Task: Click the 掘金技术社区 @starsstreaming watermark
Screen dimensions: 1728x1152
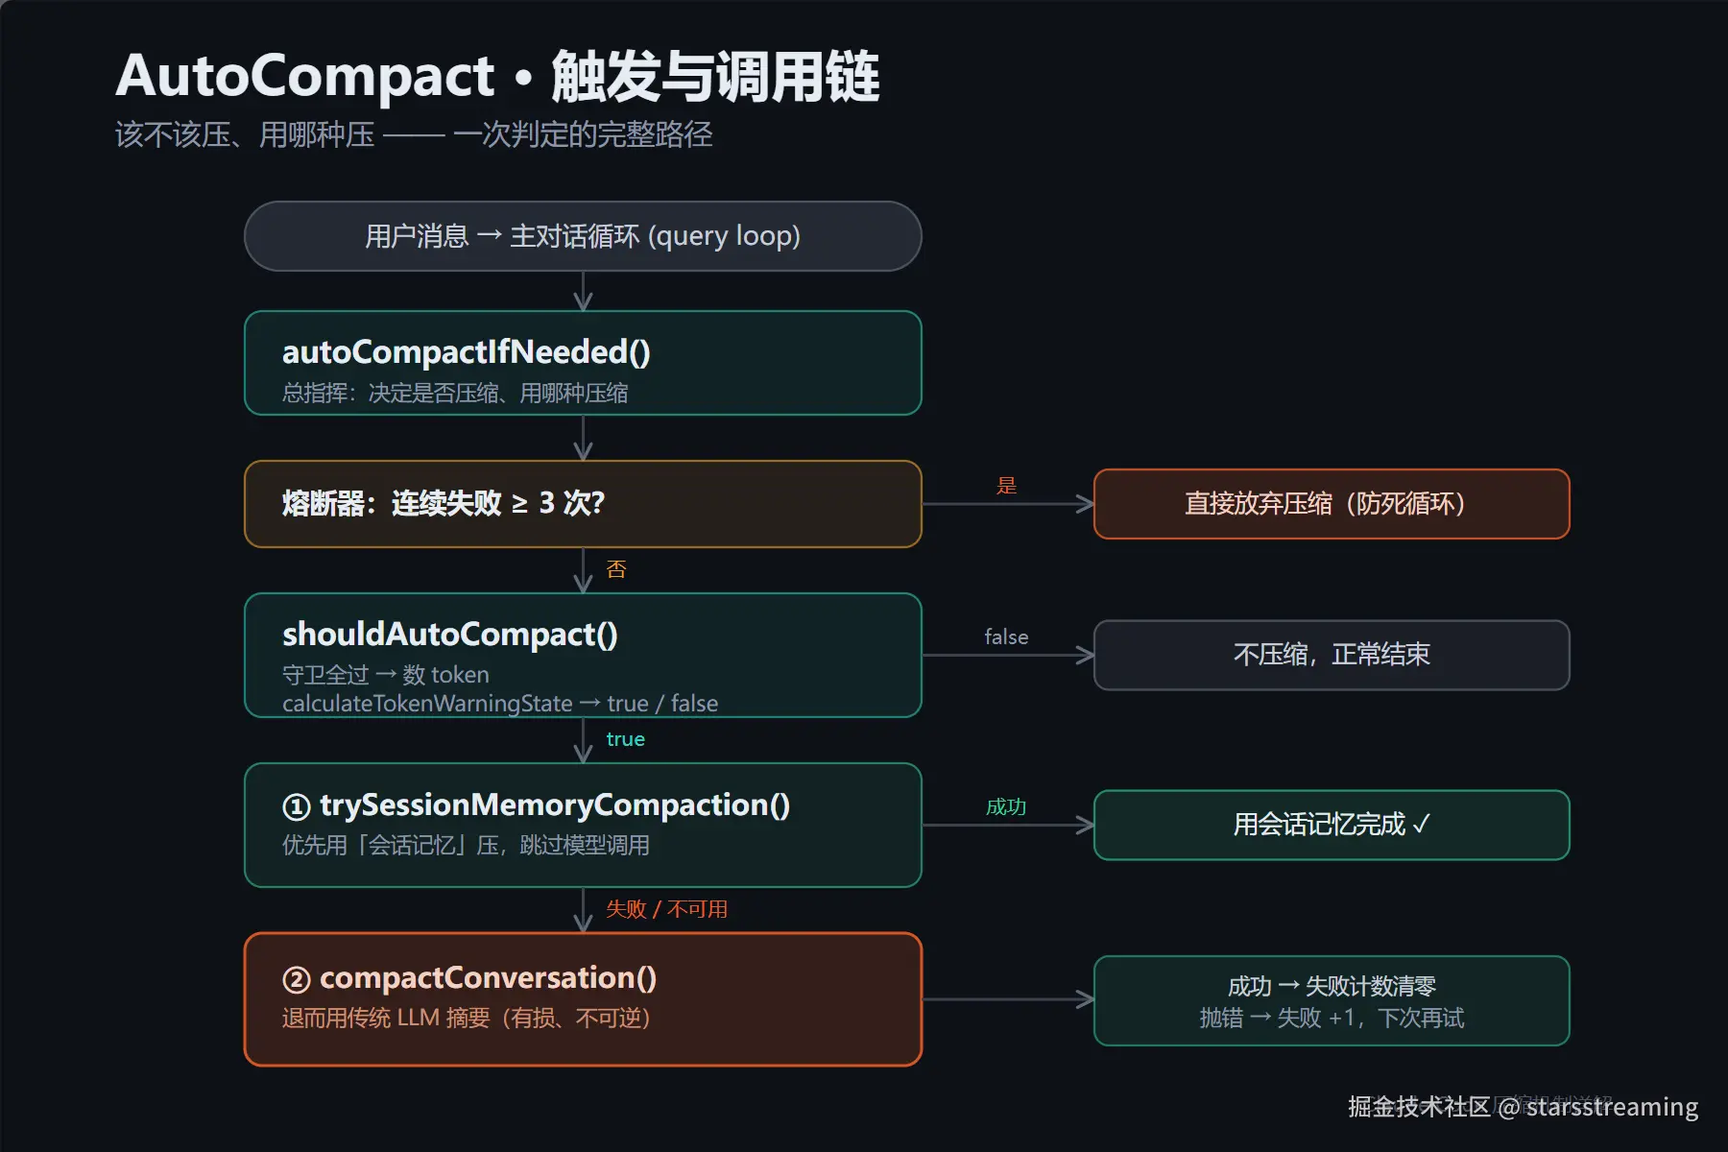Action: pyautogui.click(x=1523, y=1107)
